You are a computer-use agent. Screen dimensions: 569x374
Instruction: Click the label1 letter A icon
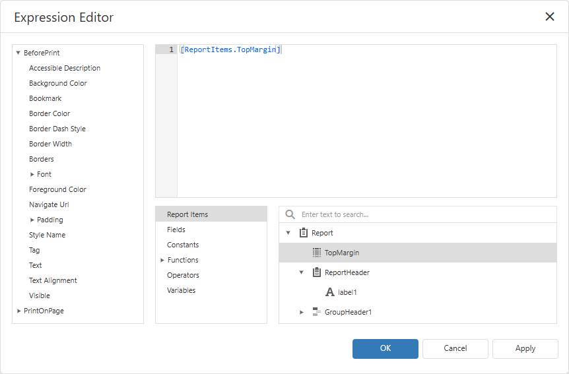pyautogui.click(x=329, y=292)
